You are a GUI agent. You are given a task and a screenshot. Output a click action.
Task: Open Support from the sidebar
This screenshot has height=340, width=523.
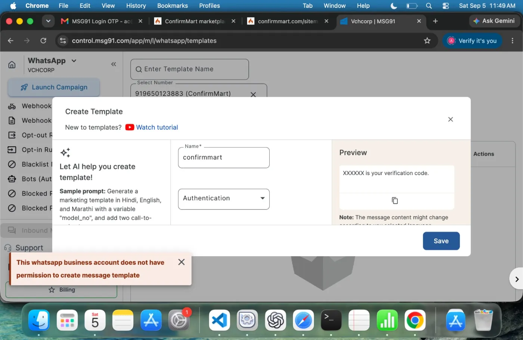[x=24, y=248]
